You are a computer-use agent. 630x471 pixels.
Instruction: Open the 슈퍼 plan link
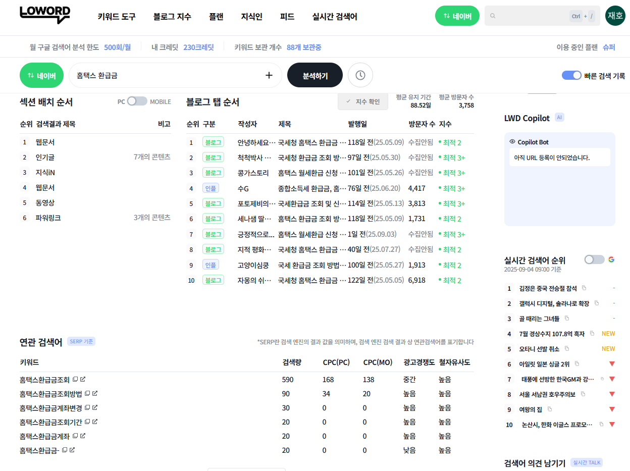pos(609,47)
